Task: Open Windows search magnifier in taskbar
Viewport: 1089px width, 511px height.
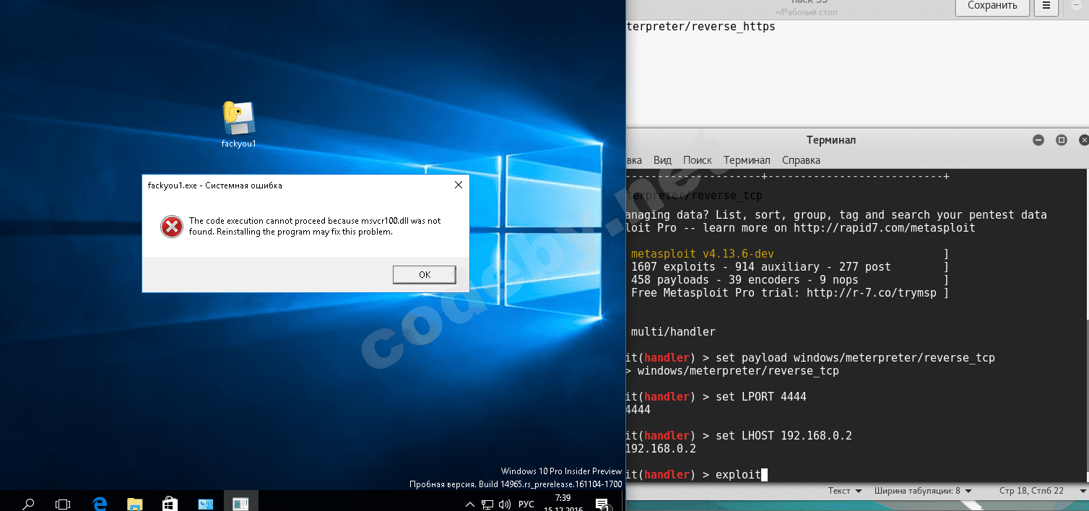Action: 29,503
